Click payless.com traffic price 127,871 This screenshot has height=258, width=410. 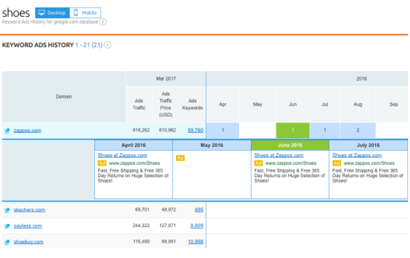click(168, 226)
